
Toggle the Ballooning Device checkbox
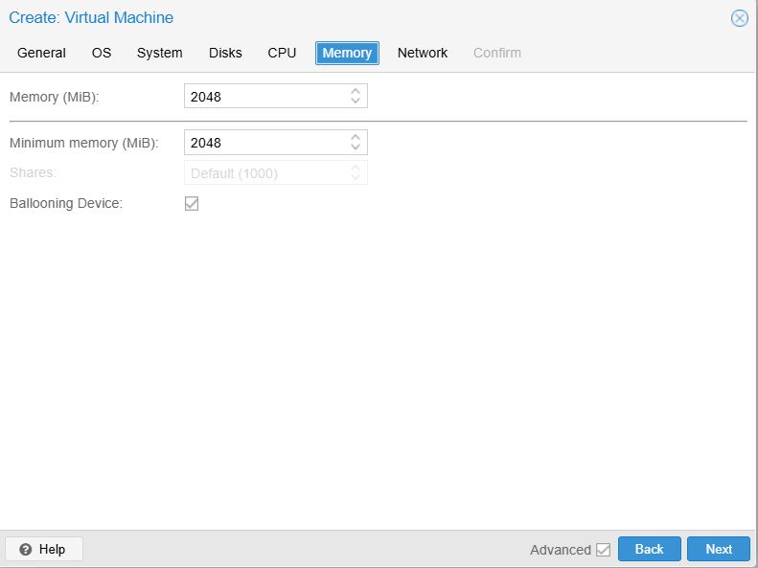click(192, 203)
